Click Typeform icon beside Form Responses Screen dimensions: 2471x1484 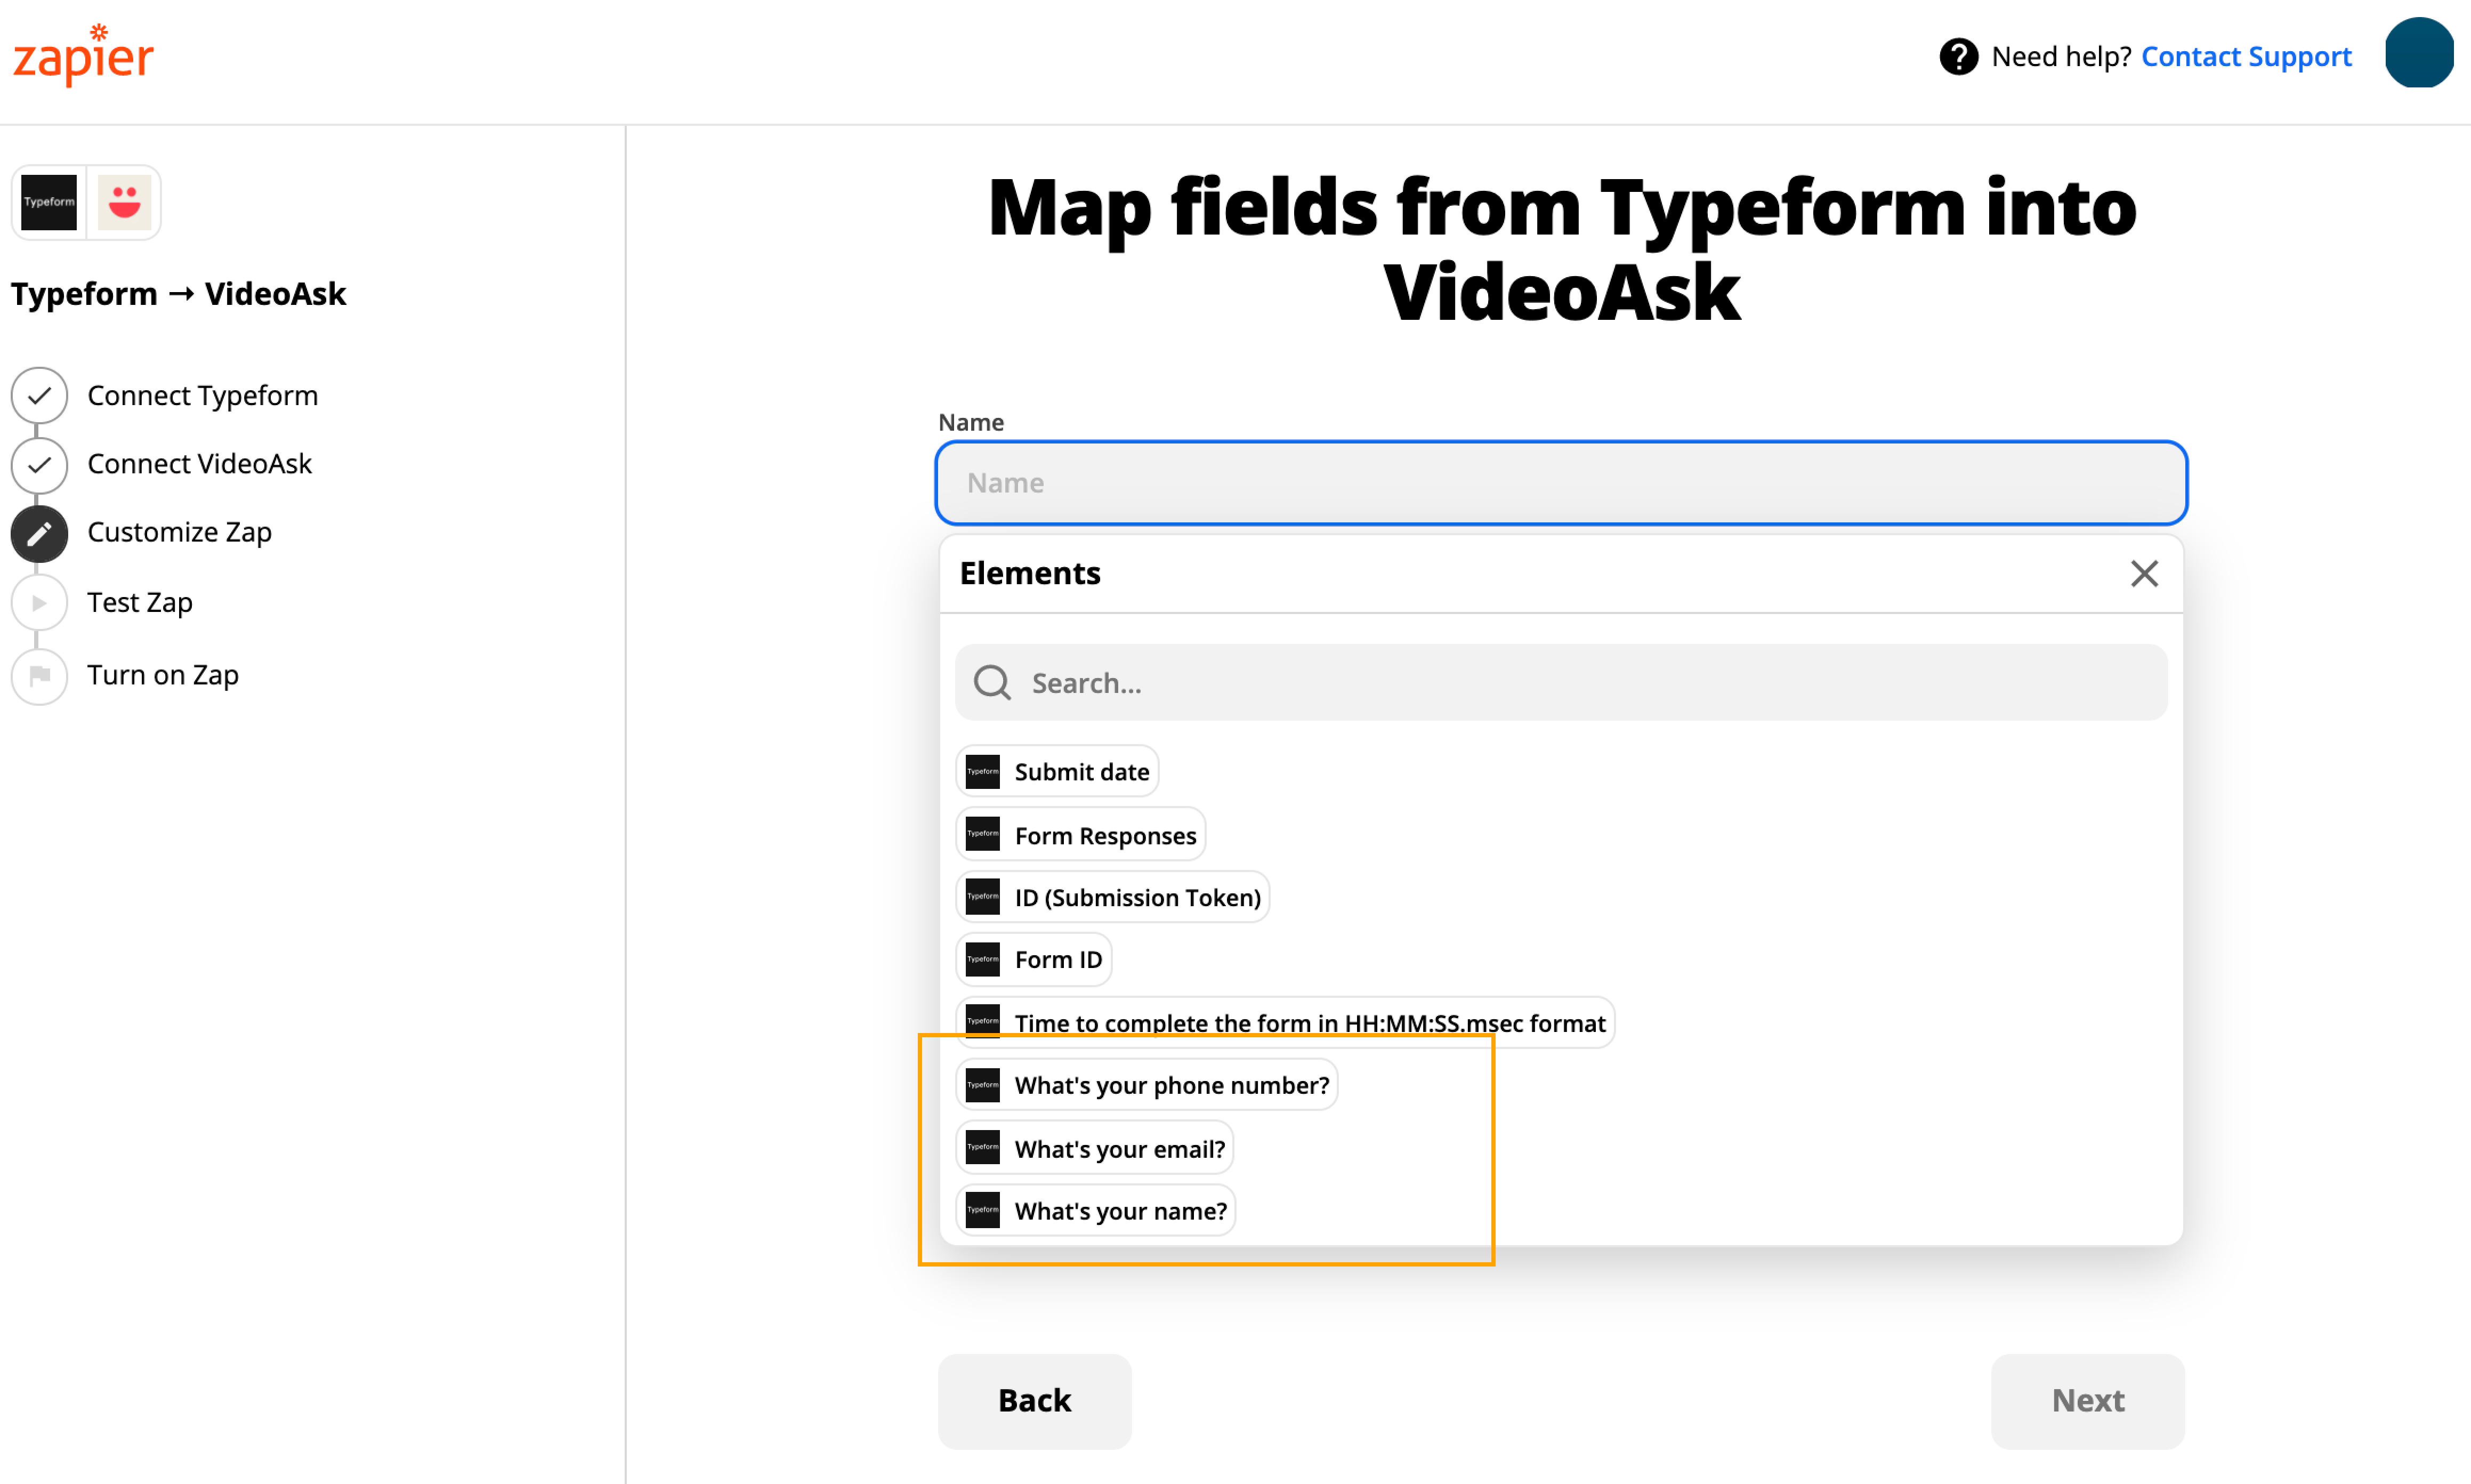click(x=982, y=834)
